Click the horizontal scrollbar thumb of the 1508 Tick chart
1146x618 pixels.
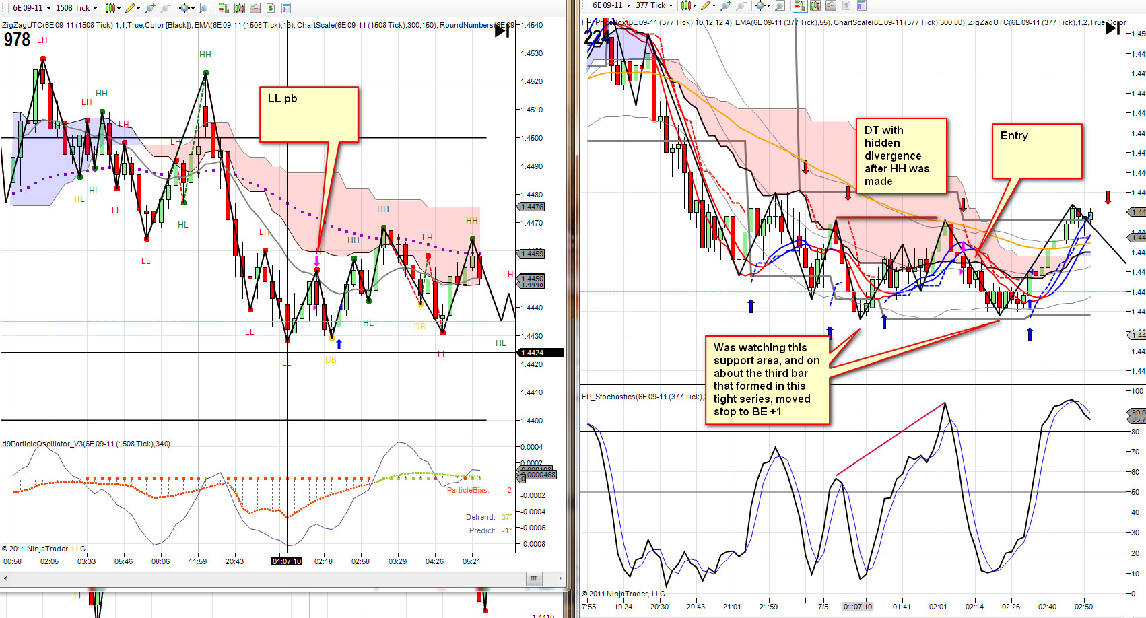tap(533, 578)
